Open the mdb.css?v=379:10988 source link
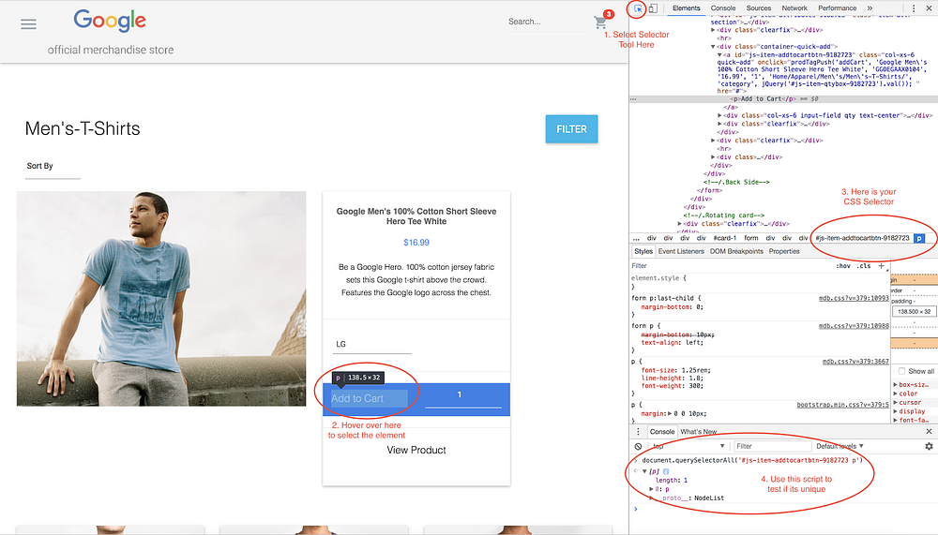Image resolution: width=938 pixels, height=535 pixels. [x=854, y=326]
